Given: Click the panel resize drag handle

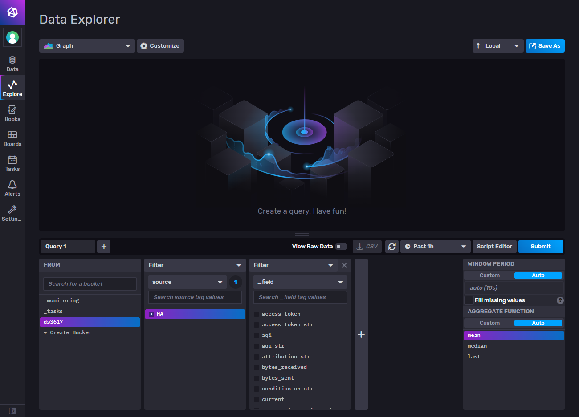Looking at the screenshot, I should (302, 235).
